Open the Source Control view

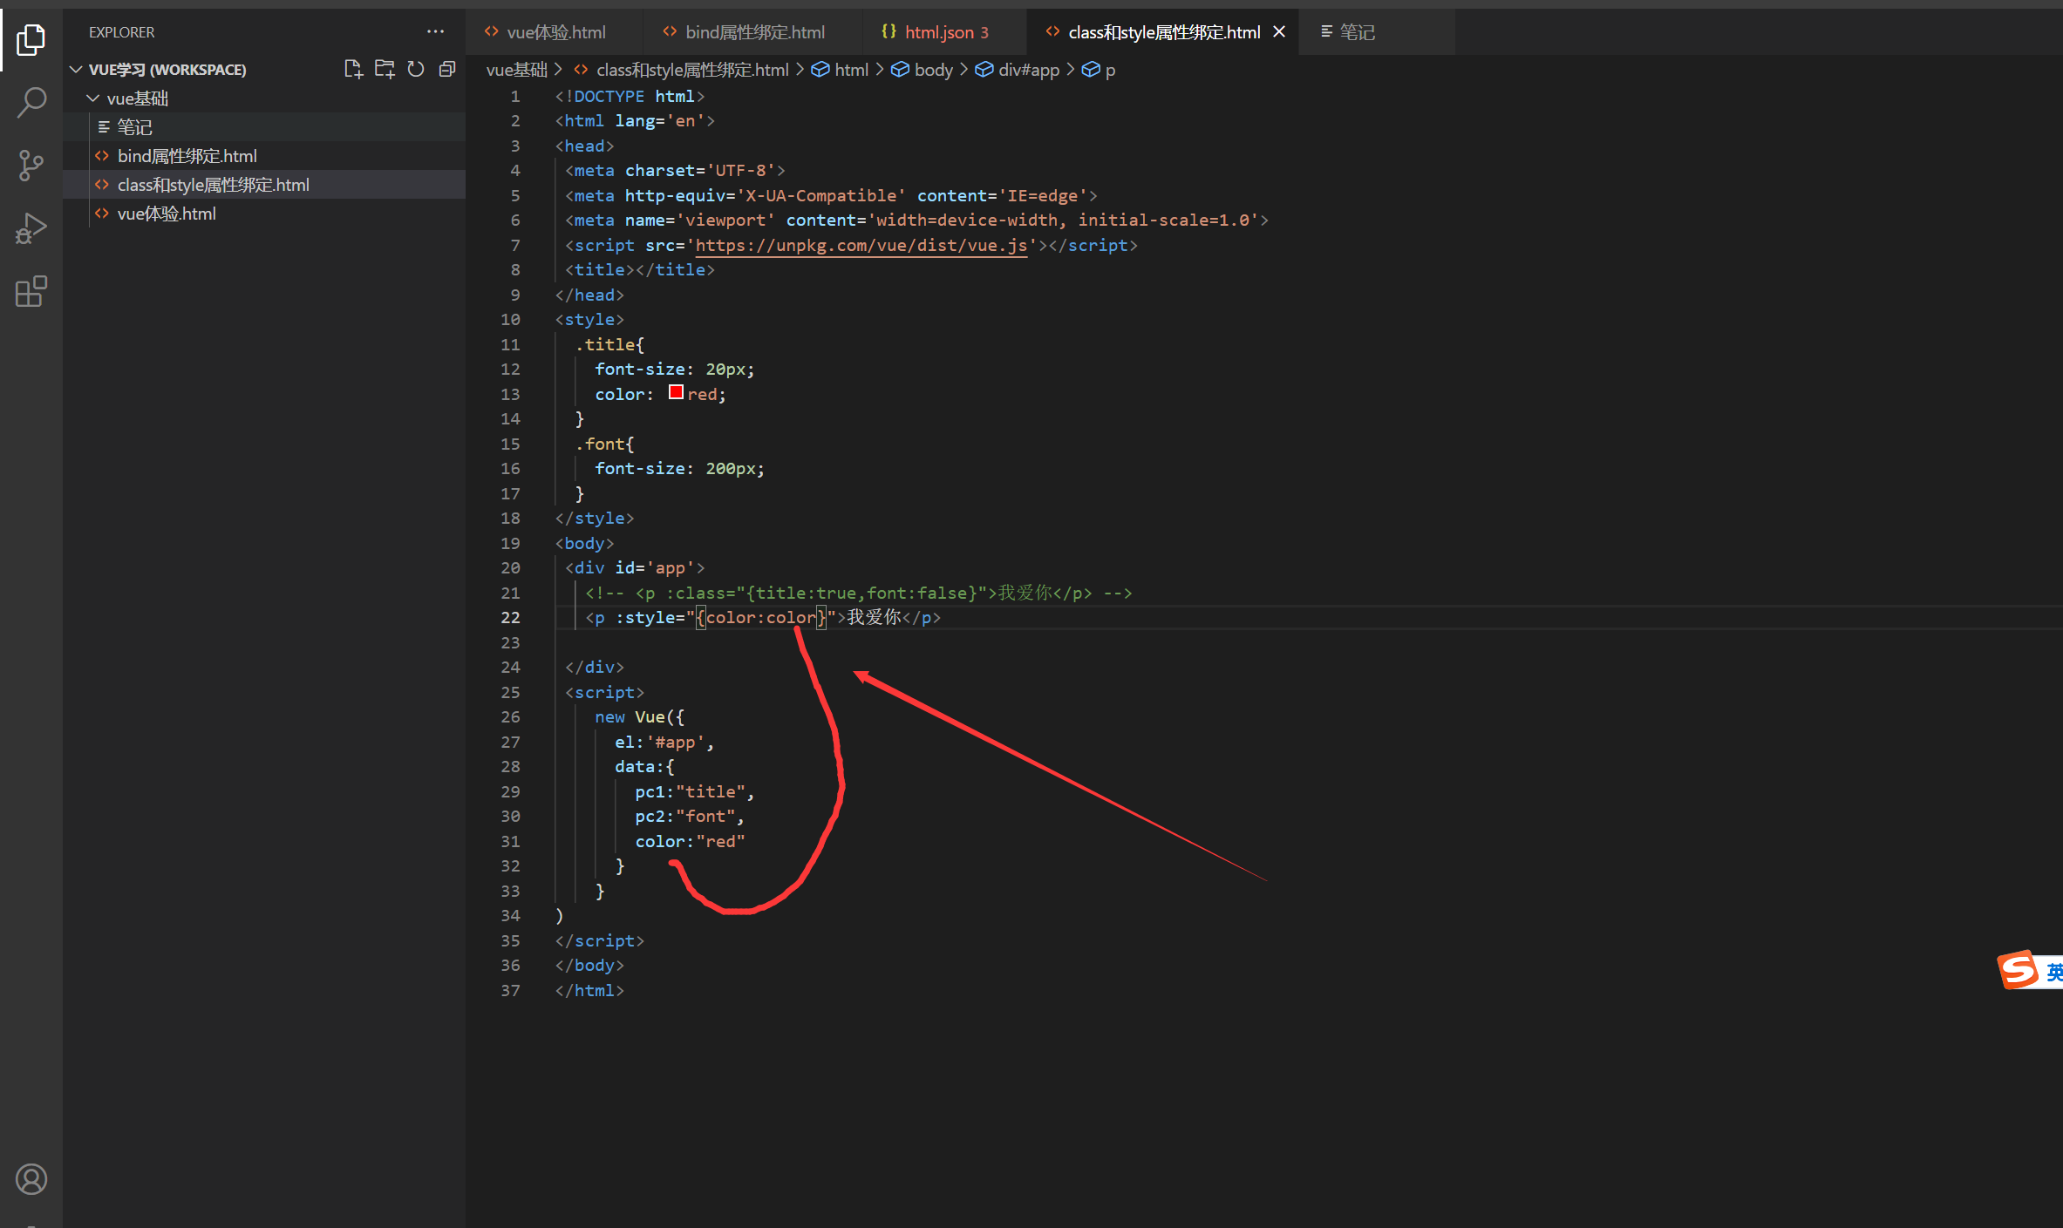pyautogui.click(x=31, y=165)
